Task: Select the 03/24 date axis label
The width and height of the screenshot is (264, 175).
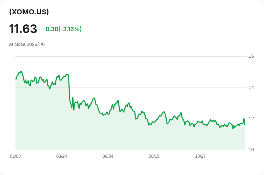Action: (62, 156)
